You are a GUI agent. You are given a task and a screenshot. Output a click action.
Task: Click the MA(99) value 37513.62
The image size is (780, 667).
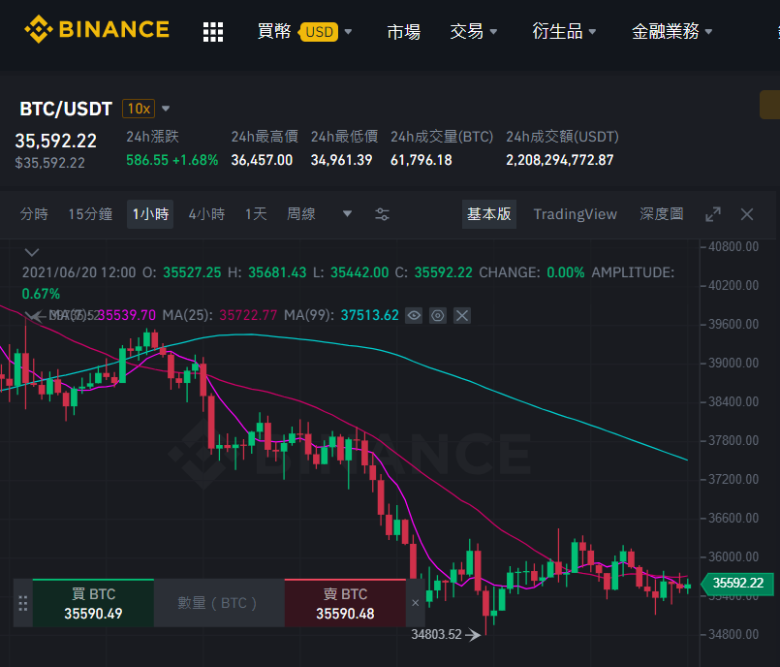tap(369, 316)
